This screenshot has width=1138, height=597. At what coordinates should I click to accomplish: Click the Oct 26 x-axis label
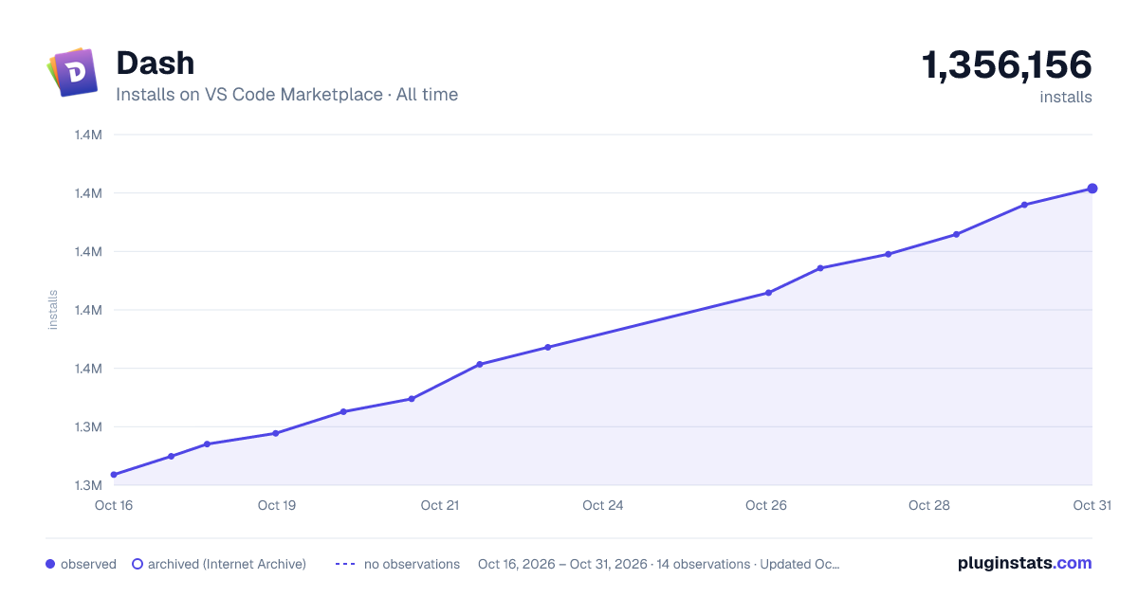tap(766, 505)
